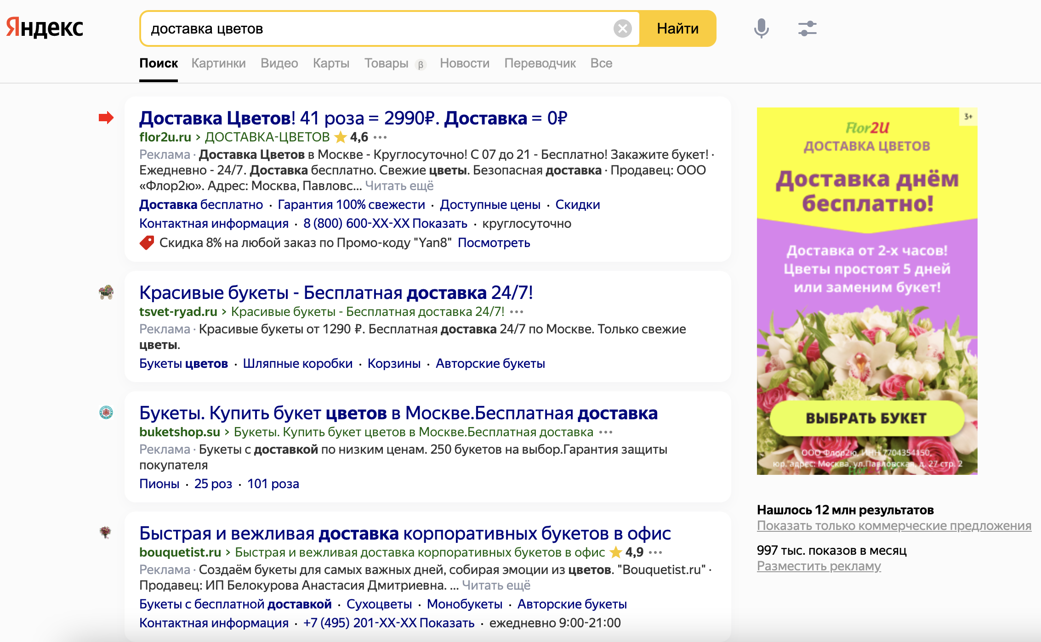Click ВЫБРАТЬ БУКЕТ button on banner
Viewport: 1041px width, 642px height.
click(x=866, y=418)
